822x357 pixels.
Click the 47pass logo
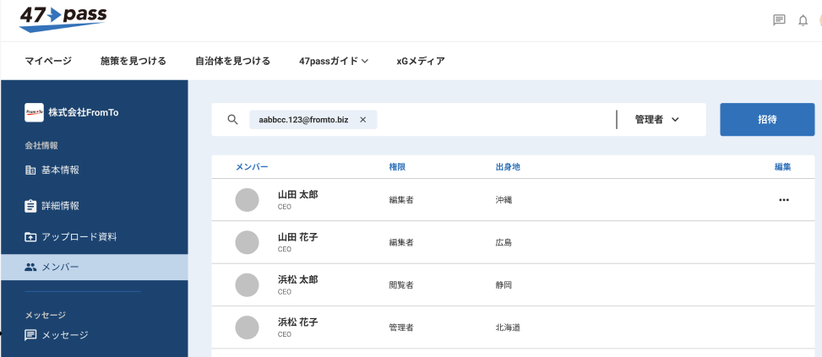point(63,19)
